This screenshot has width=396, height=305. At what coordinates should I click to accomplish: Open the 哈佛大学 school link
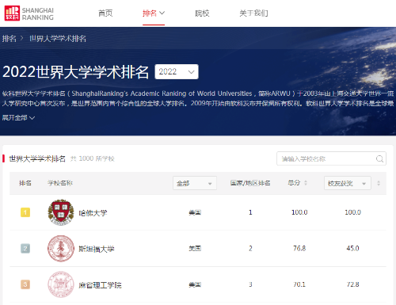pyautogui.click(x=93, y=213)
